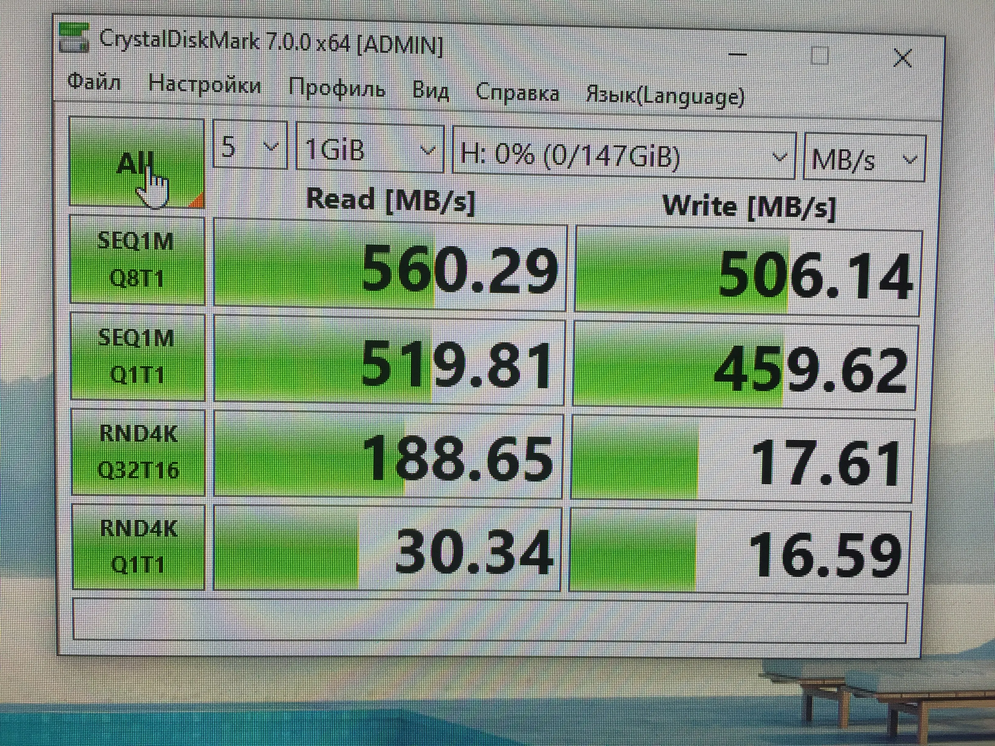Click the empty comment field at bottom
Viewport: 995px width, 746px height.
point(489,621)
